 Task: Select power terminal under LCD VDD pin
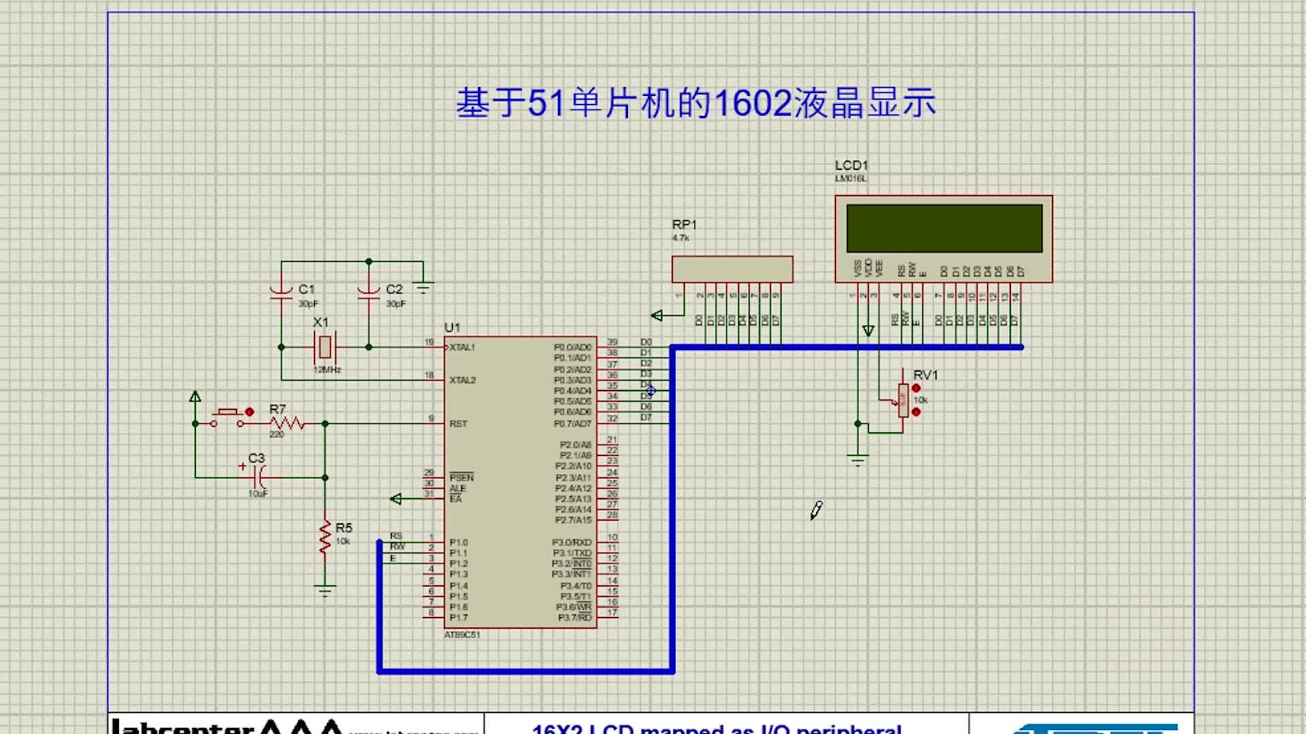868,331
